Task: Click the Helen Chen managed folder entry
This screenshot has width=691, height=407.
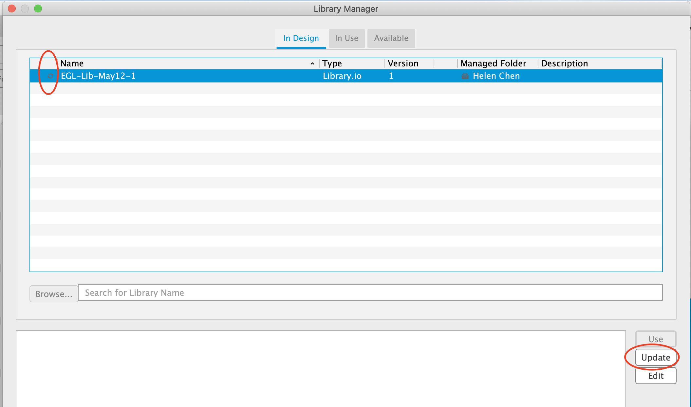Action: tap(496, 76)
